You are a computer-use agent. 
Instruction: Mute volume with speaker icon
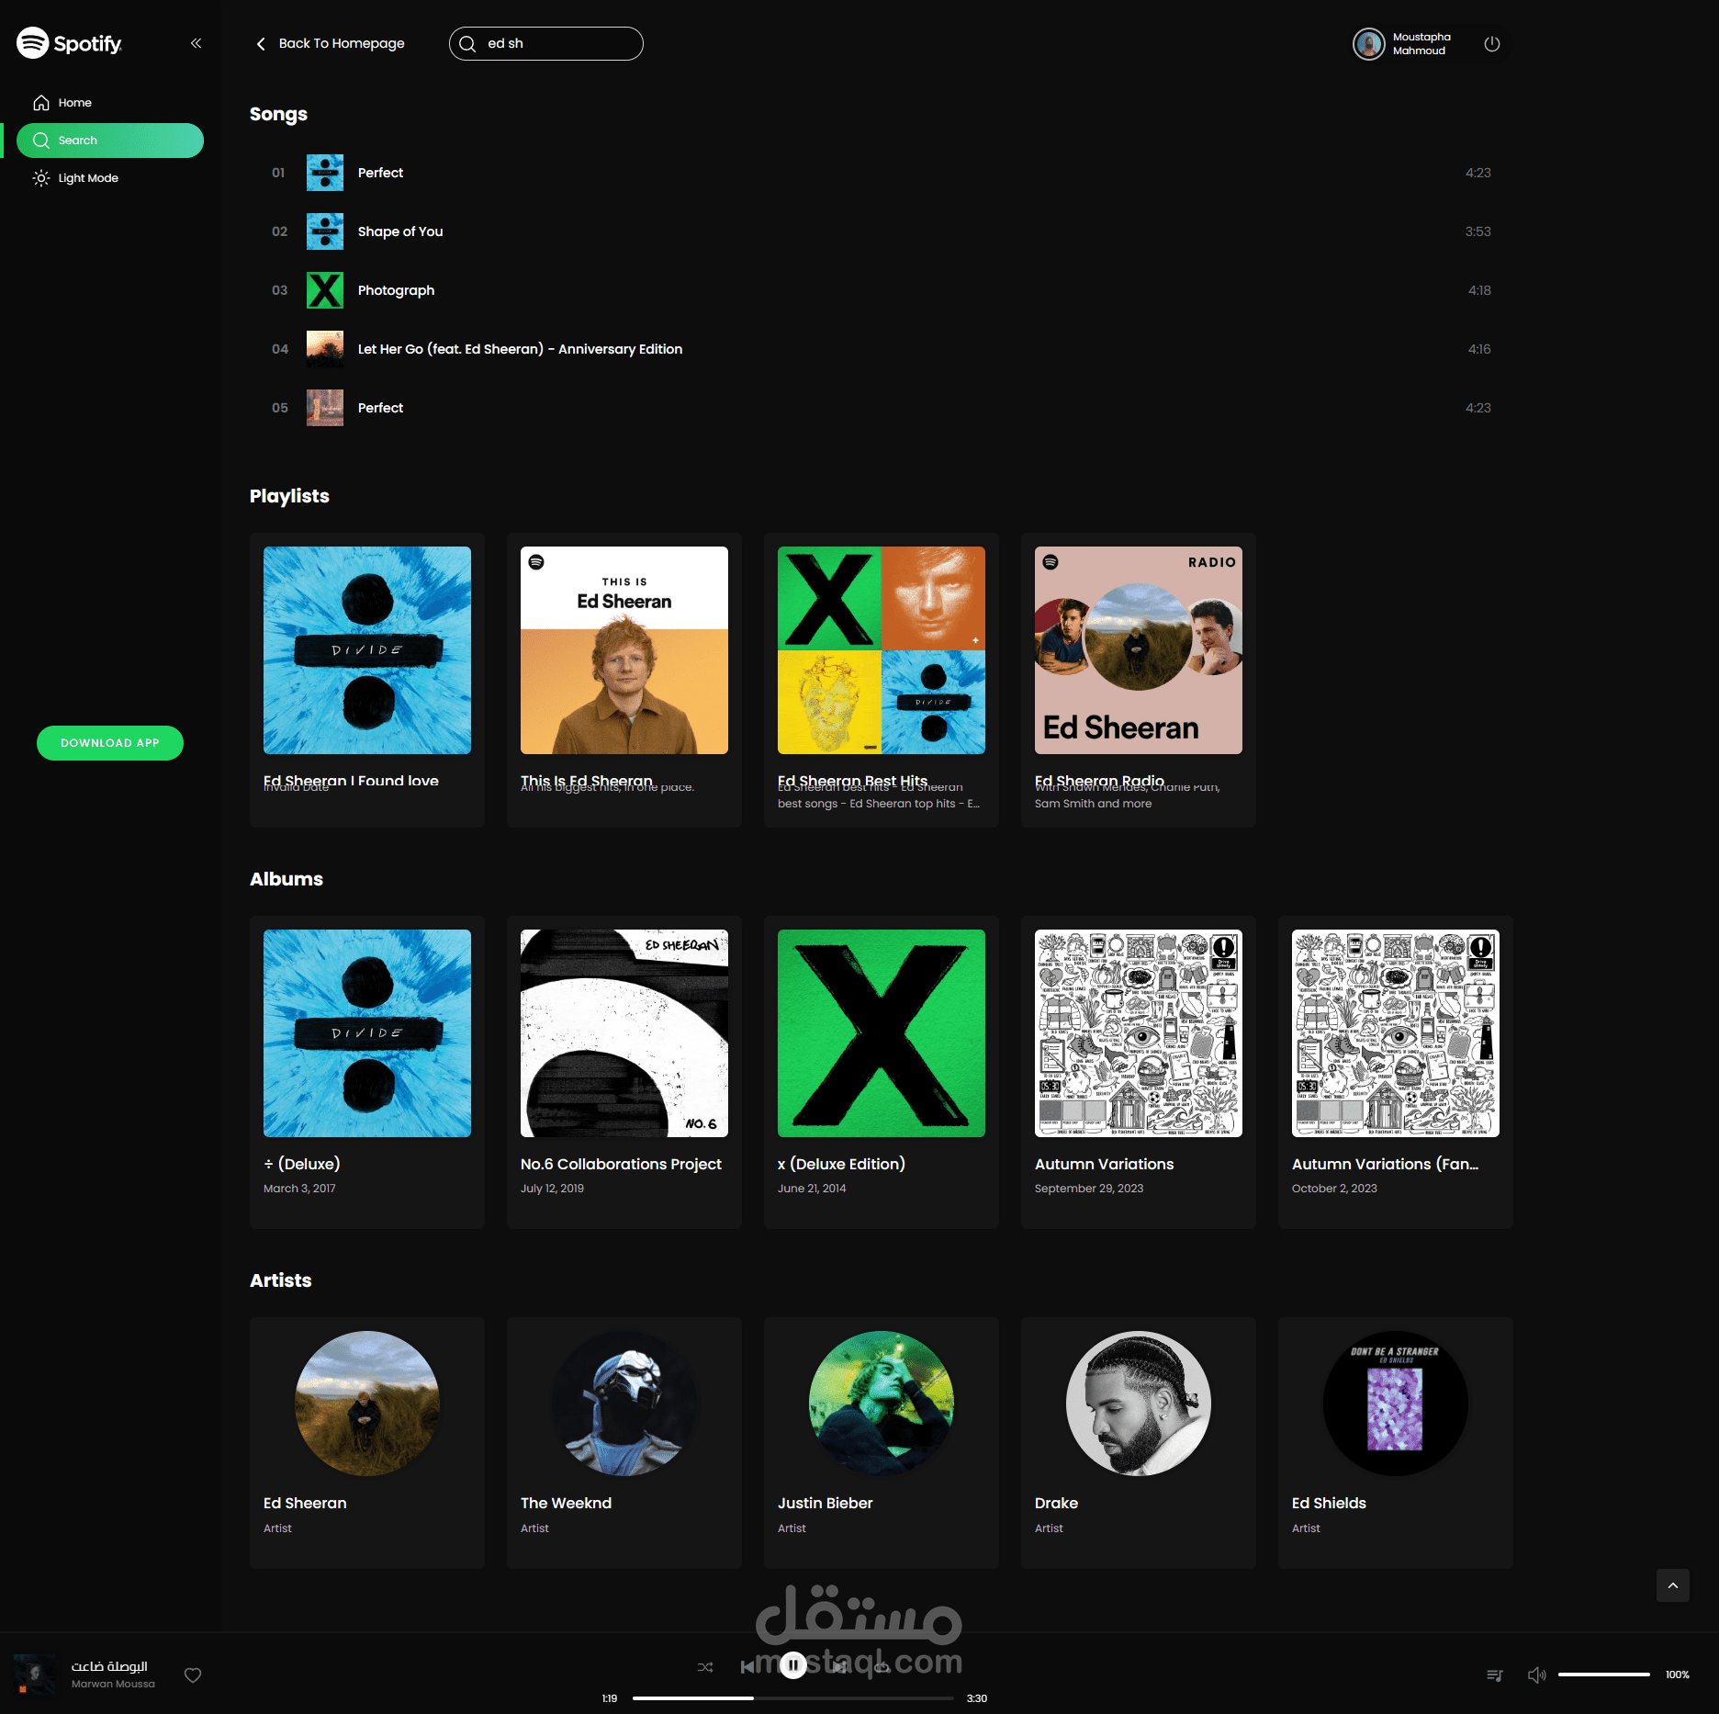coord(1536,1675)
